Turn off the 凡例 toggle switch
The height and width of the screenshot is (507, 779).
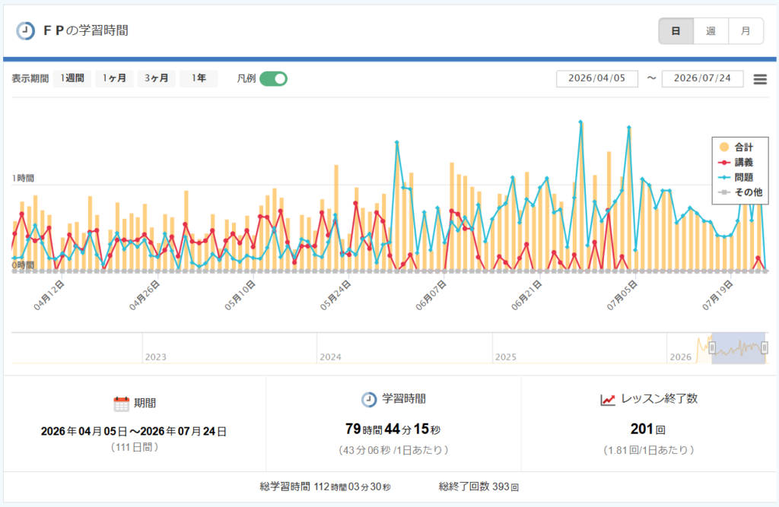pos(273,78)
